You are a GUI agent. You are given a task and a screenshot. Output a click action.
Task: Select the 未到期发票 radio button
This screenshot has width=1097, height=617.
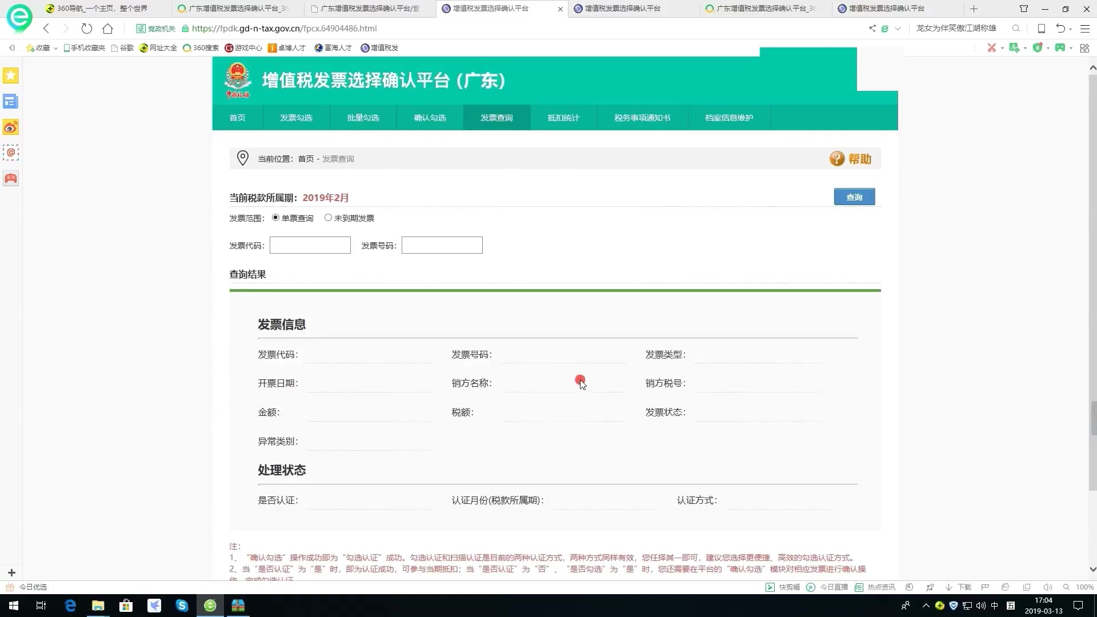point(328,218)
